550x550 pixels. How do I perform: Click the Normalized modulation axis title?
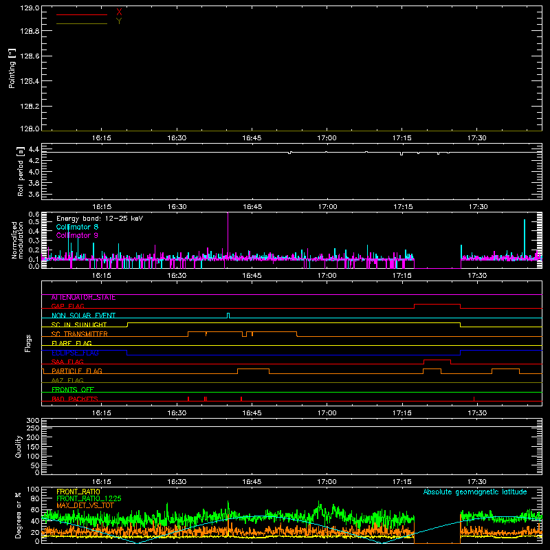point(17,240)
